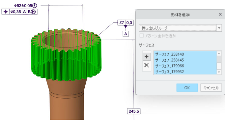The width and height of the screenshot is (225, 121).
Task: Click the 押し出しグループ combo box field
Action: (178, 28)
